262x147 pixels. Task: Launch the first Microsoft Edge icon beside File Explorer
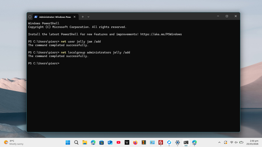(93, 142)
